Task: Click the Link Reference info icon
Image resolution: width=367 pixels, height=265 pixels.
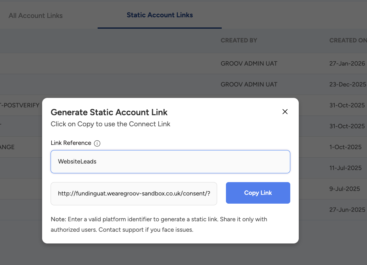Action: click(x=97, y=143)
